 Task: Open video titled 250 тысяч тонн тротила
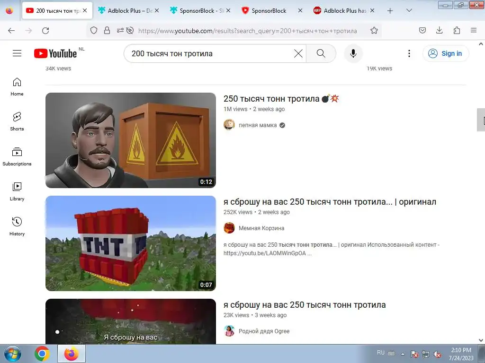(281, 99)
